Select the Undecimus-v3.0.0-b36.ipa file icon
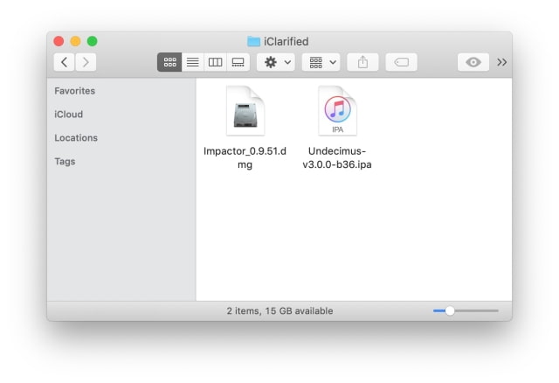Viewport: 559px width, 383px height. coord(337,111)
